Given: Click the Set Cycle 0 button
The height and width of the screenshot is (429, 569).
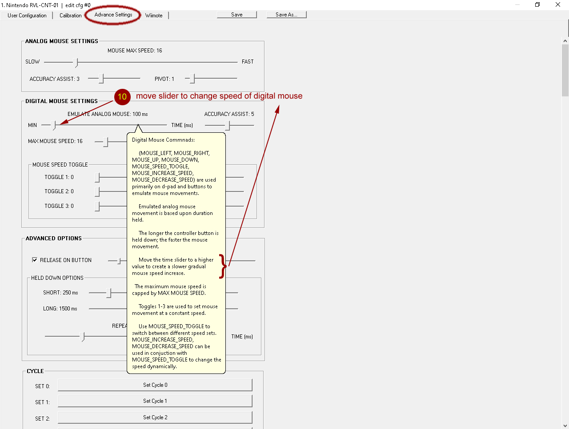Looking at the screenshot, I should pos(155,385).
